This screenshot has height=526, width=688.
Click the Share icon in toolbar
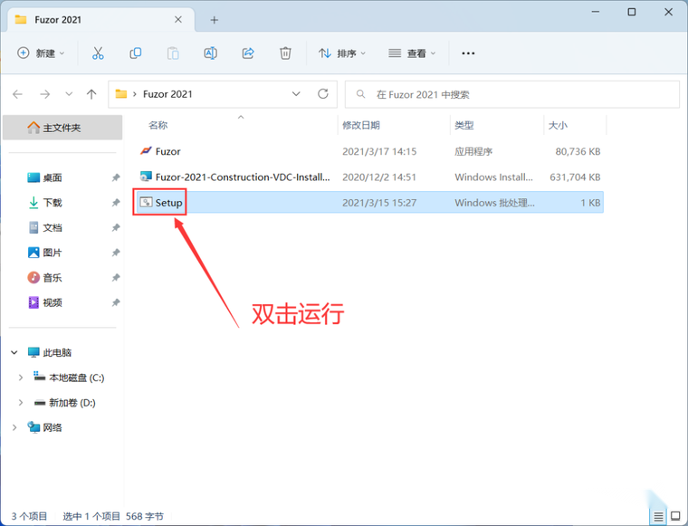[x=248, y=53]
